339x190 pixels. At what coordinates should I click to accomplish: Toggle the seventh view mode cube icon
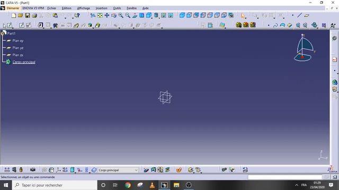tap(224, 15)
